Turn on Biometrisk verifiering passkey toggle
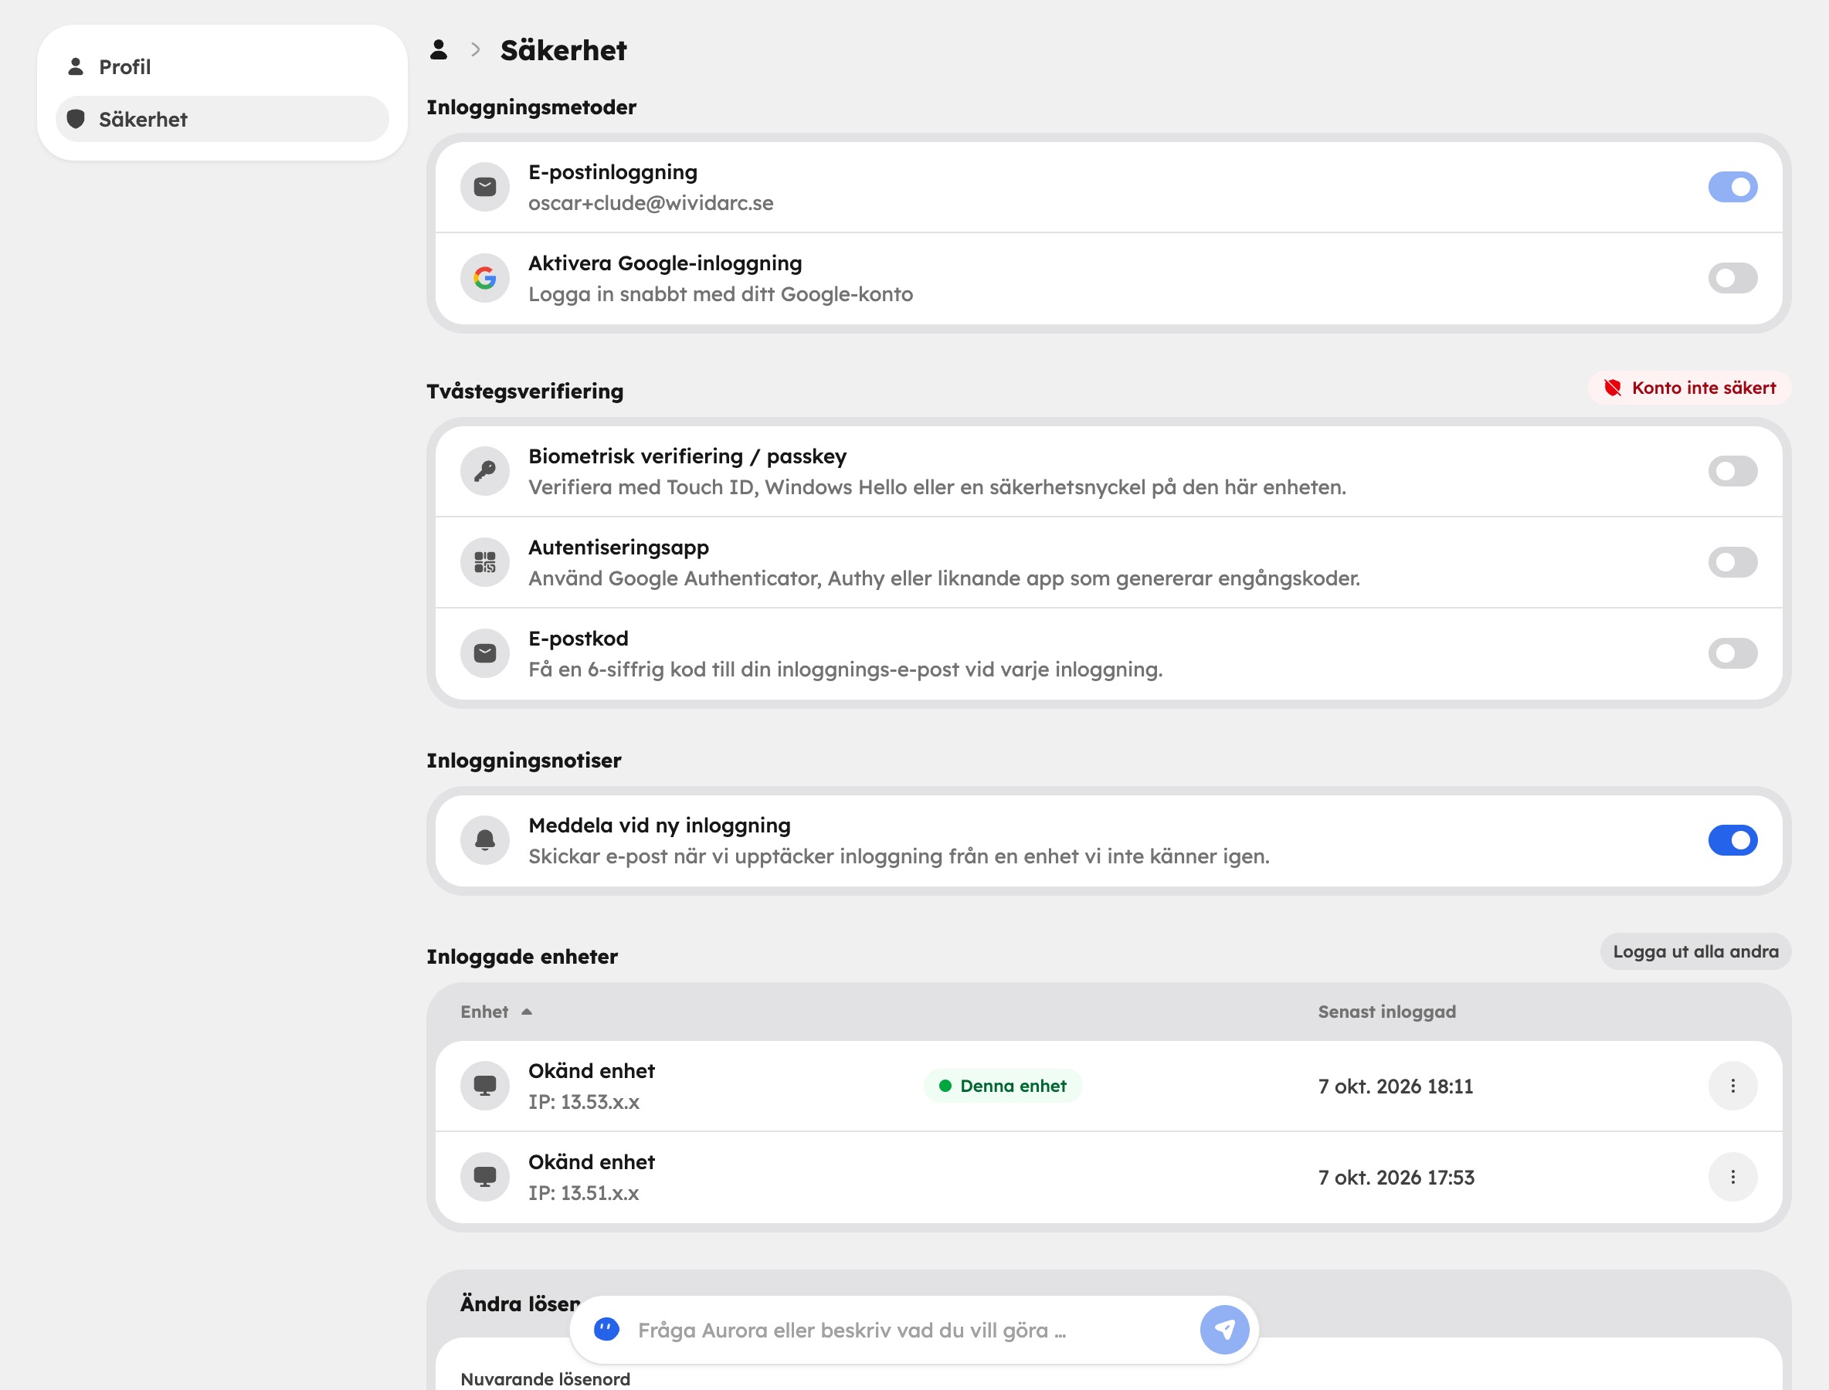This screenshot has height=1390, width=1829. click(x=1733, y=472)
